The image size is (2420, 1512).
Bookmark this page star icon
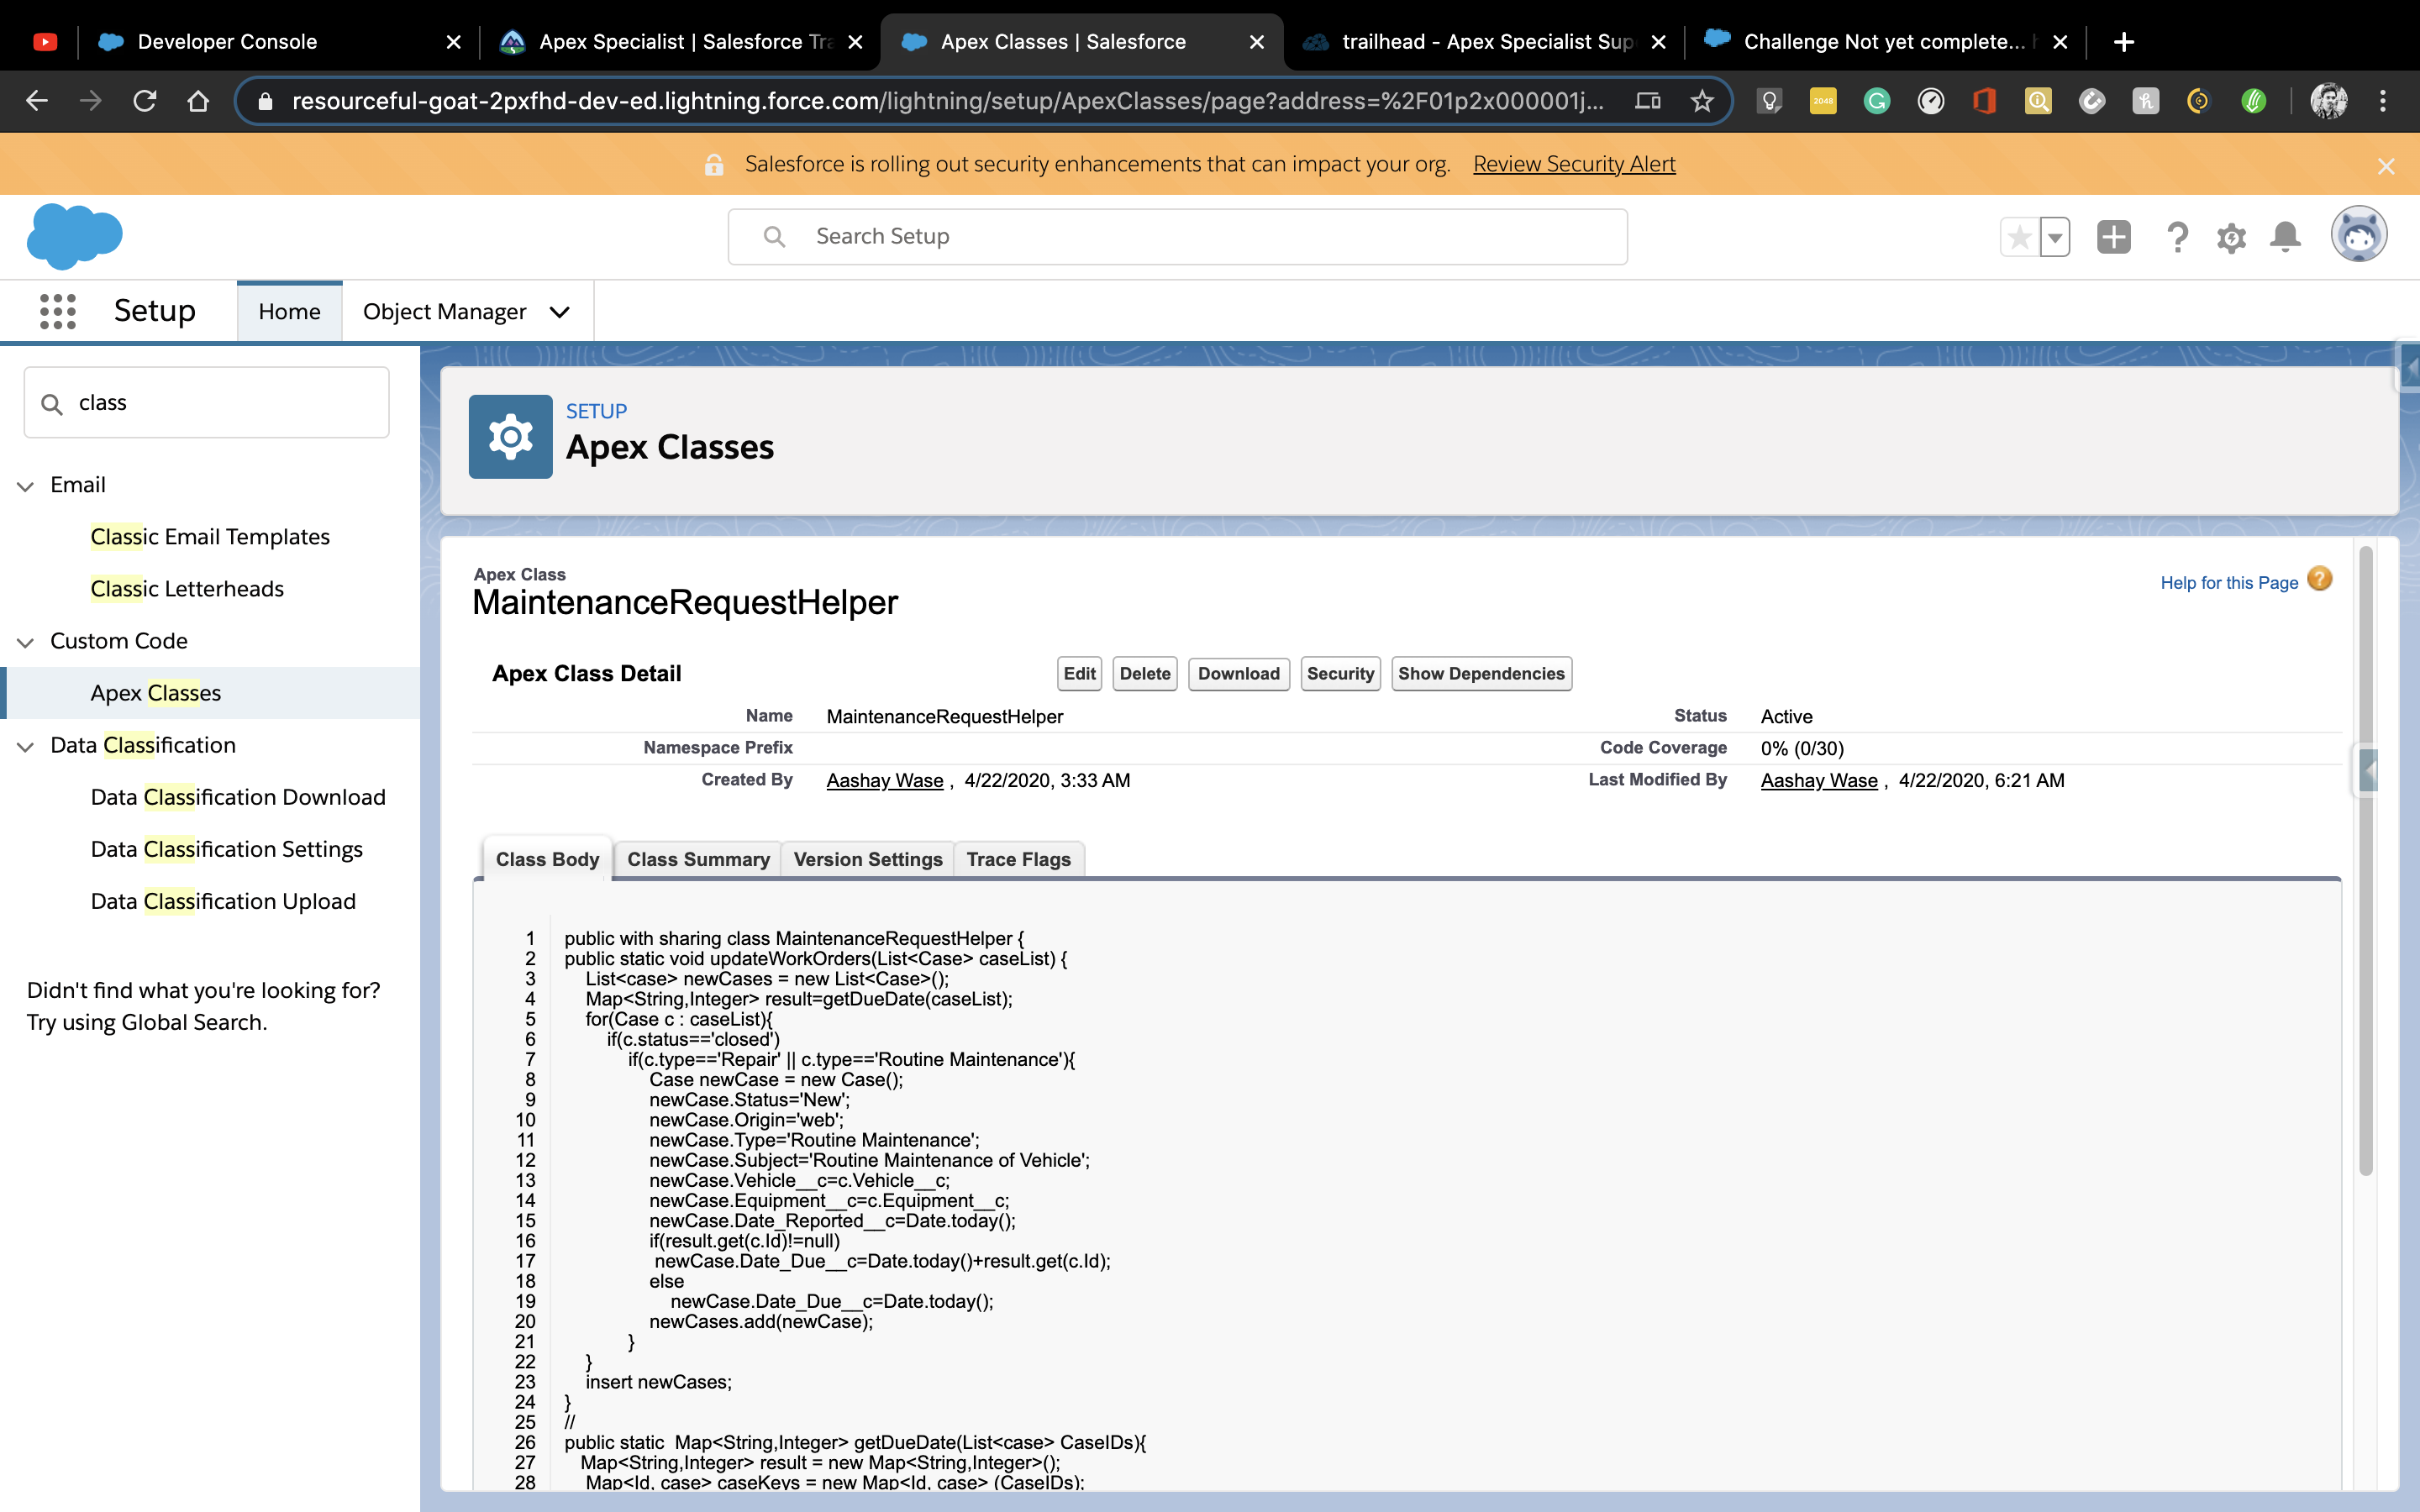pos(1702,101)
